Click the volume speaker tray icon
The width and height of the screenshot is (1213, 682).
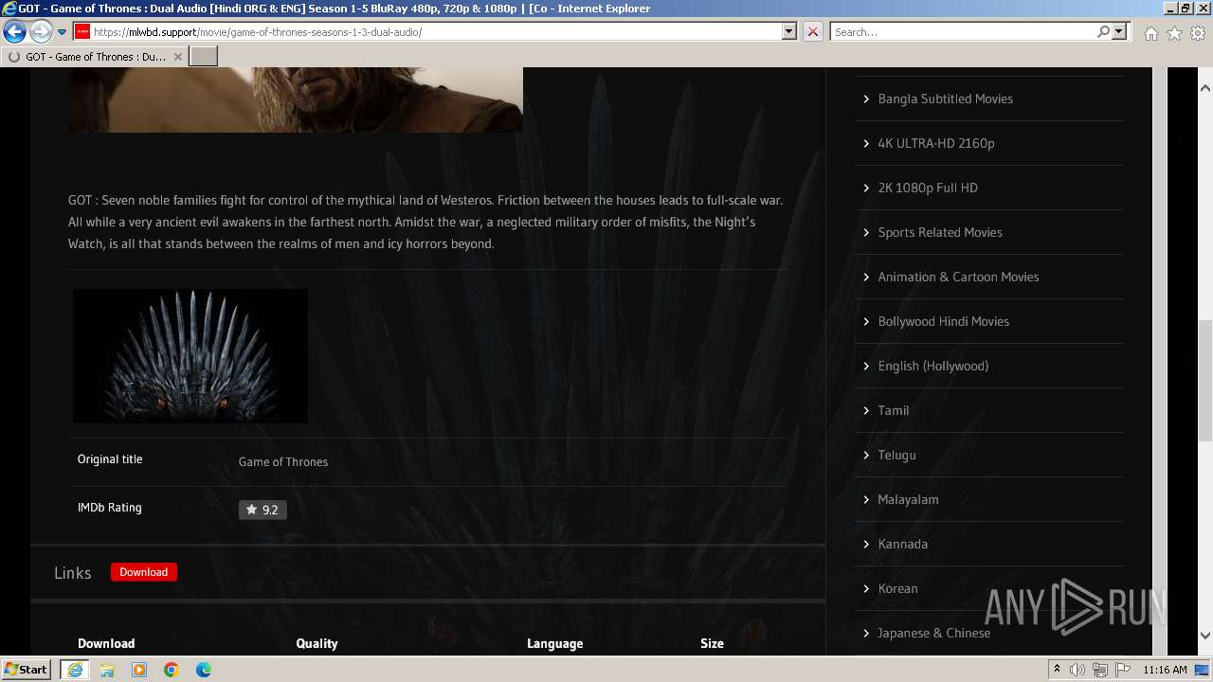pos(1077,670)
